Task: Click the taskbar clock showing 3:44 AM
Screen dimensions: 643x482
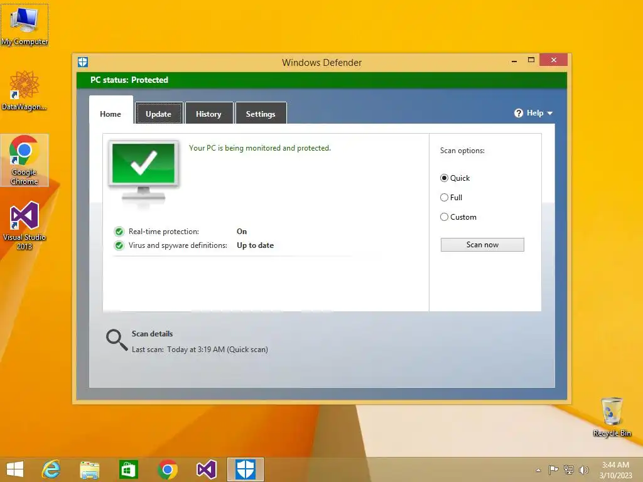Action: click(x=615, y=470)
